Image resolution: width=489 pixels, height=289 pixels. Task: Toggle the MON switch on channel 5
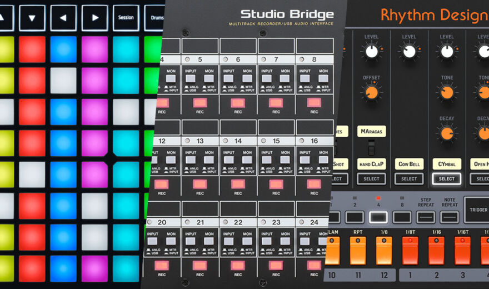coord(209,78)
